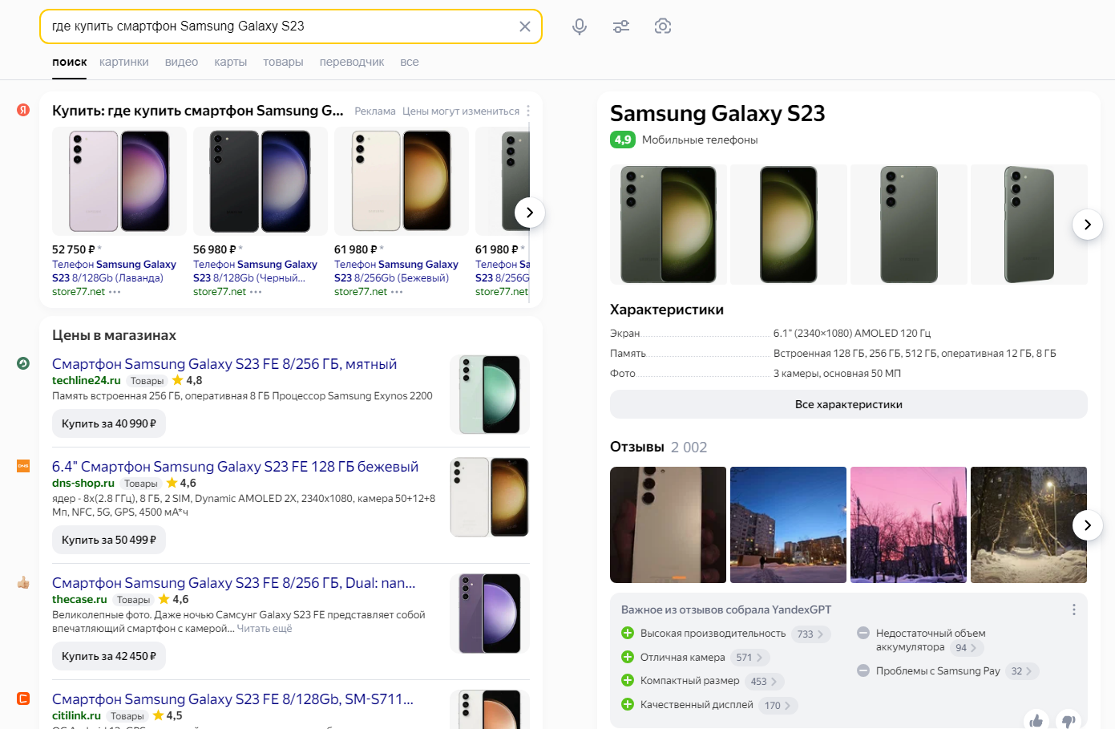Click Купить за 40 990 ₽ button

tap(109, 423)
